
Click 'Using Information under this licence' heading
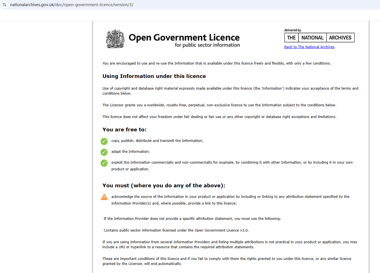pyautogui.click(x=154, y=76)
